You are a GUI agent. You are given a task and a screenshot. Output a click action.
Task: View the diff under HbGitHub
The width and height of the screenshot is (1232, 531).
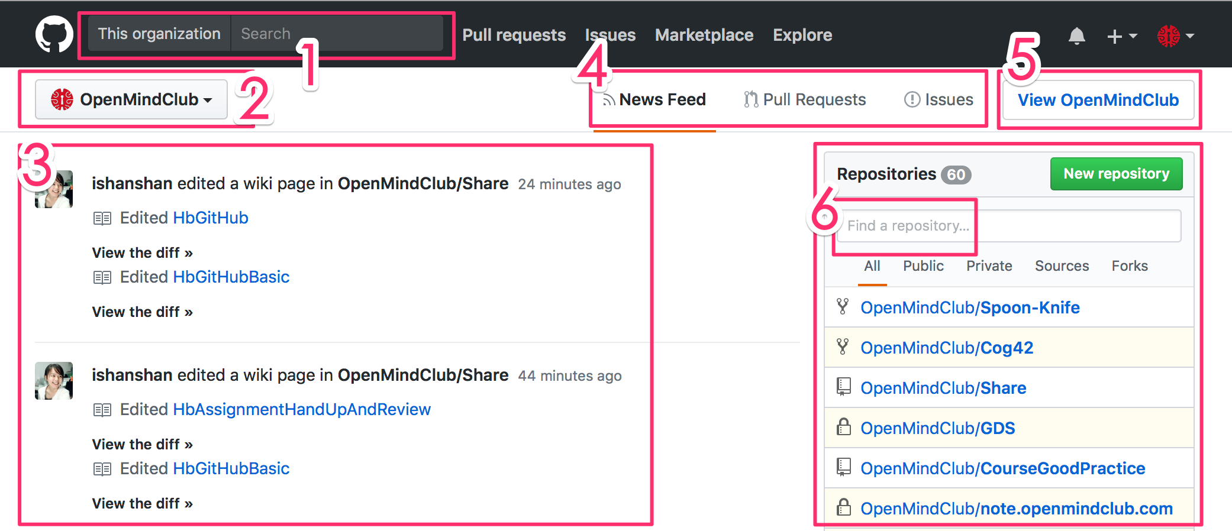[143, 253]
